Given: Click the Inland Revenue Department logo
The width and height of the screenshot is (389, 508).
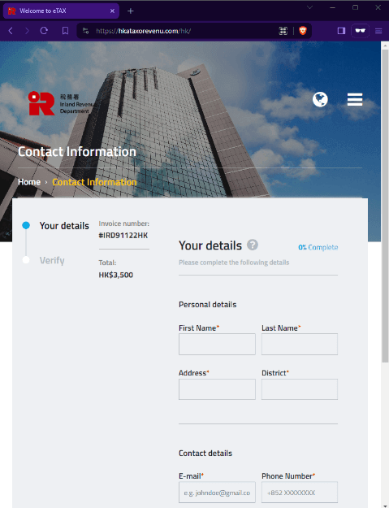Looking at the screenshot, I should [61, 103].
